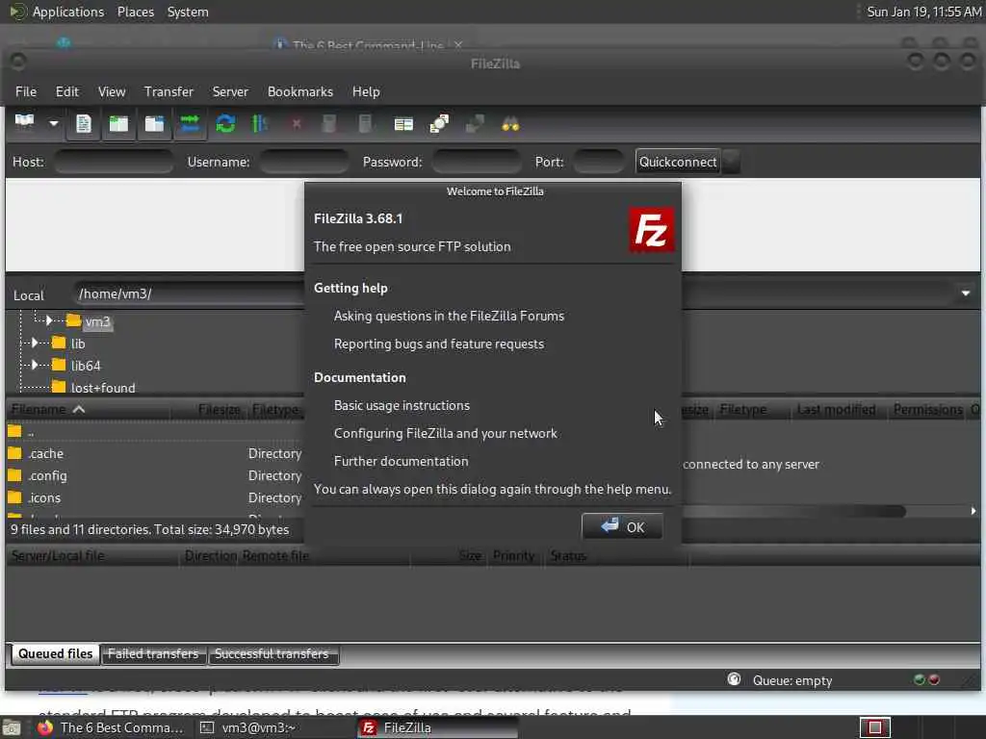The image size is (986, 739).
Task: Click the remote pane horizontal scrollbar
Action: [x=793, y=511]
